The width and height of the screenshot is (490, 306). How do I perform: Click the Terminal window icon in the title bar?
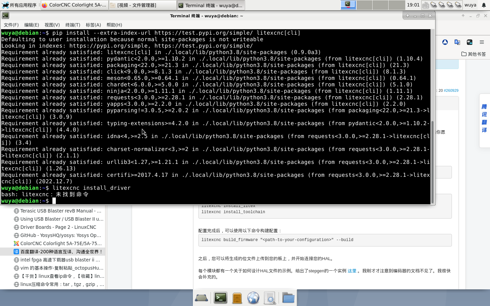pyautogui.click(x=5, y=15)
